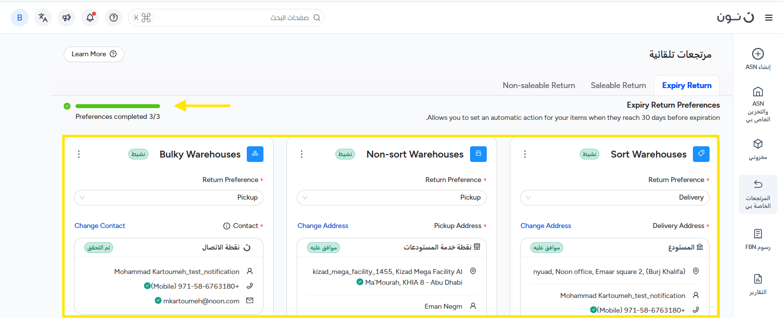Open the inventory box icon in sidebar

[758, 144]
